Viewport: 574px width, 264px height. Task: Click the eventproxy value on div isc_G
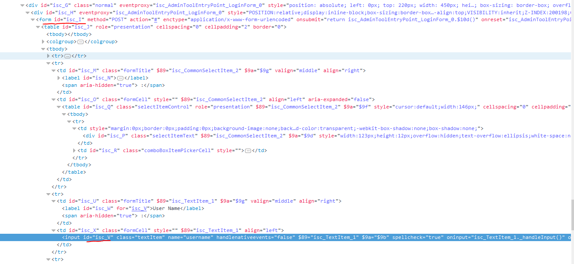pyautogui.click(x=210, y=6)
